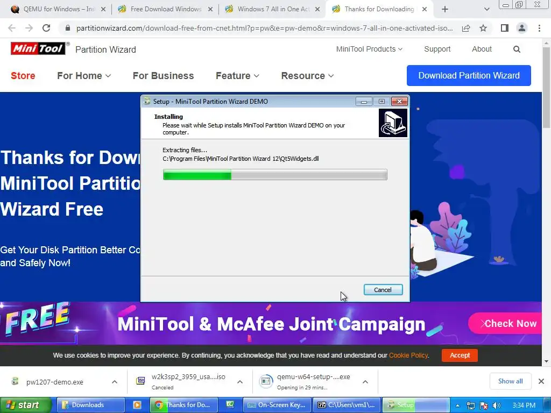The height and width of the screenshot is (413, 551).
Task: Minimize the Setup installer window
Action: click(364, 102)
